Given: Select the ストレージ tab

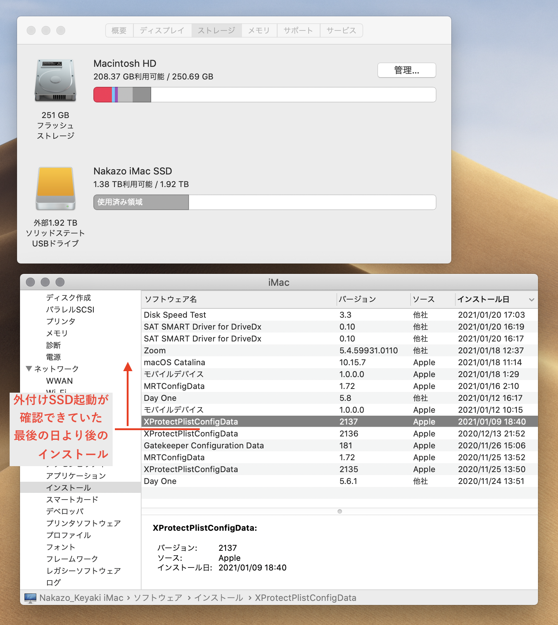Looking at the screenshot, I should pyautogui.click(x=217, y=30).
